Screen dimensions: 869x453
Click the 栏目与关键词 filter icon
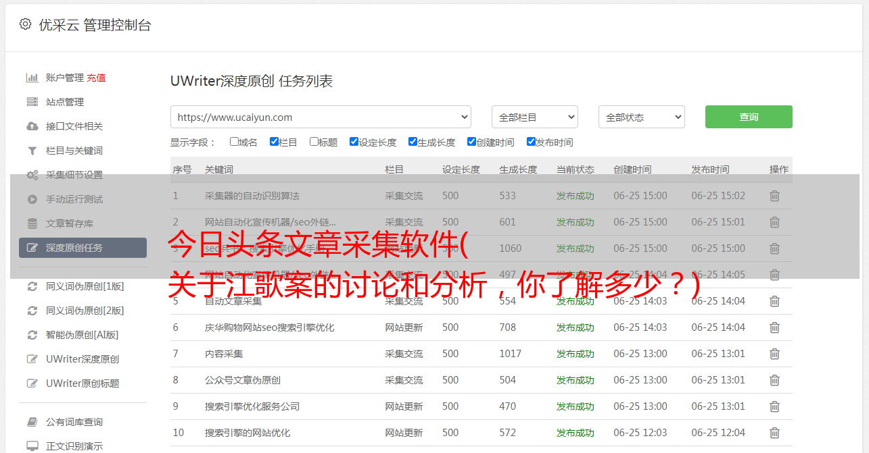(x=32, y=151)
